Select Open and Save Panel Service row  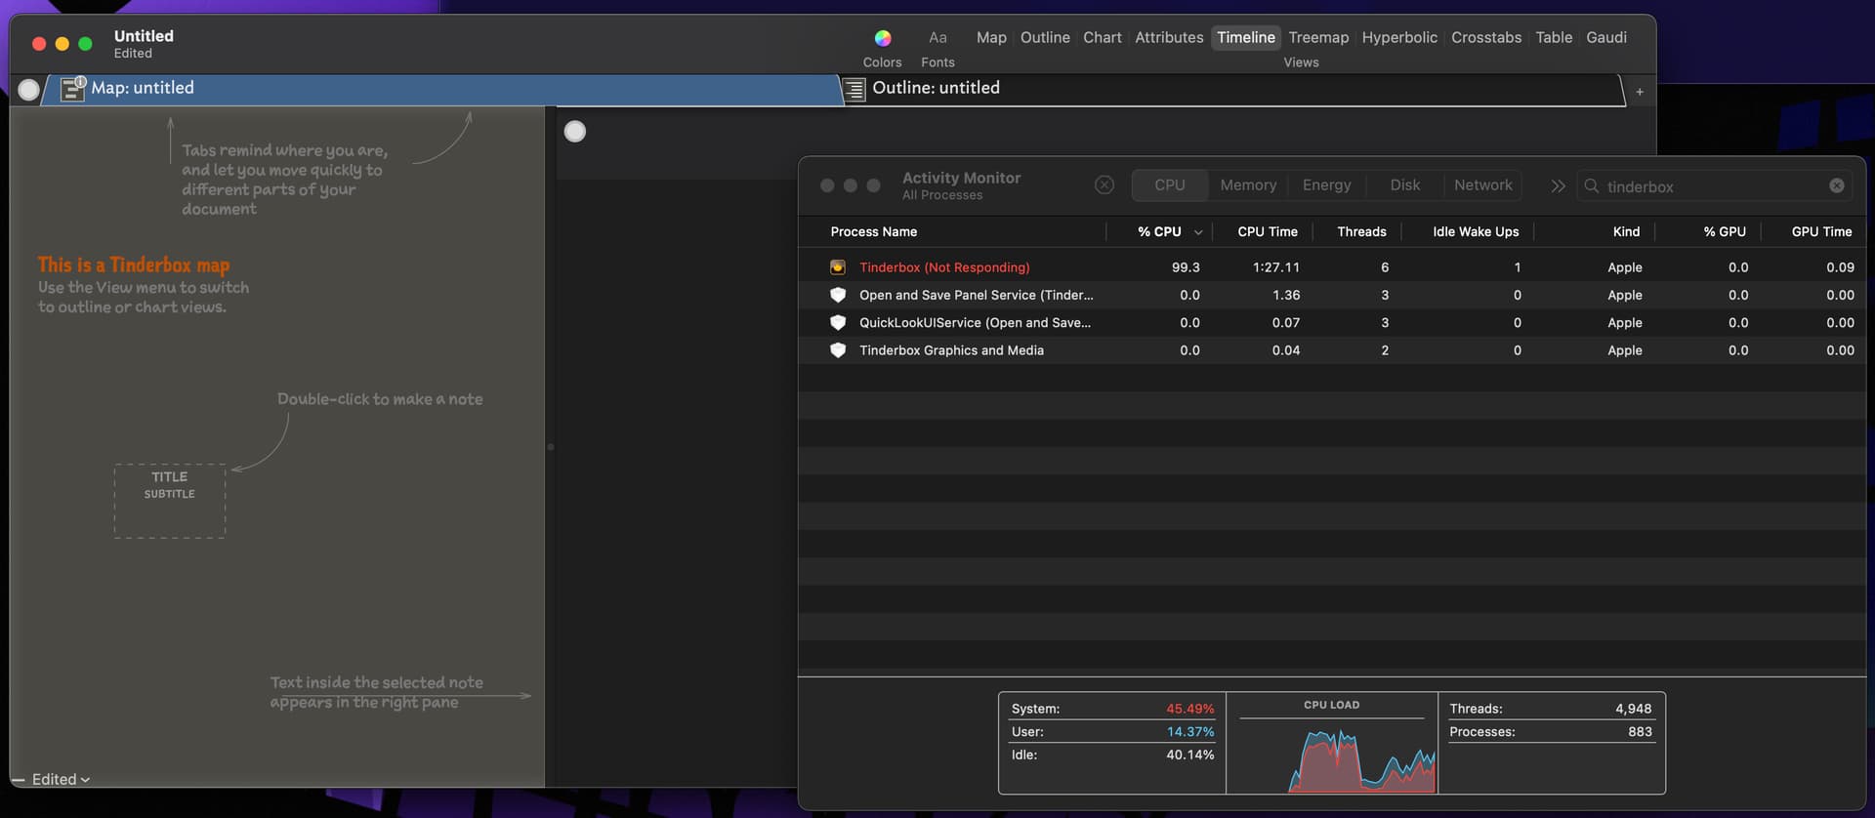[1332, 295]
